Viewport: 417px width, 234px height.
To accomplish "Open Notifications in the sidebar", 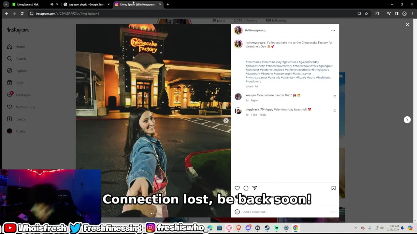I will (21, 107).
